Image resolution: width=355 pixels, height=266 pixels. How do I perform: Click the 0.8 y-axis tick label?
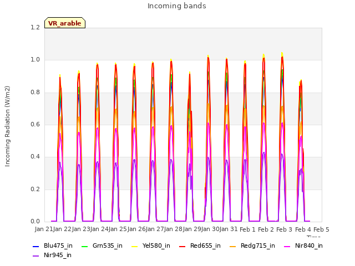[35, 92]
